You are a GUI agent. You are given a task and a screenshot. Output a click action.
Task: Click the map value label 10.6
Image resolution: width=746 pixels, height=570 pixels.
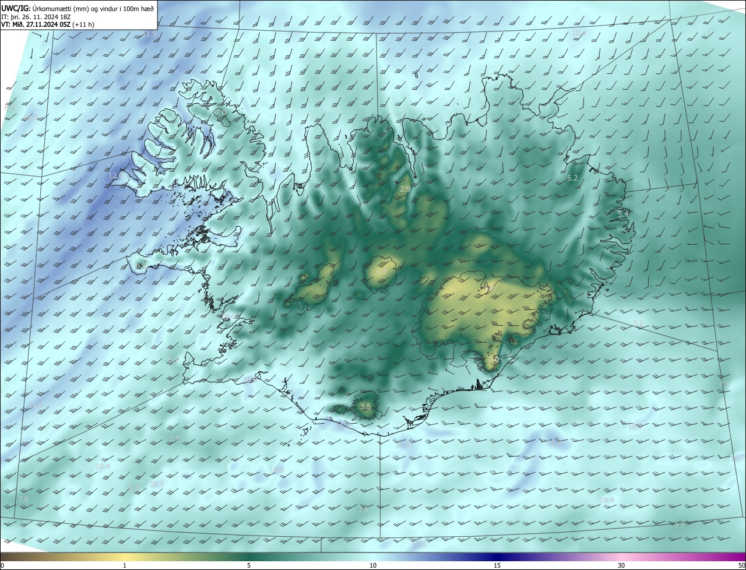point(157,484)
